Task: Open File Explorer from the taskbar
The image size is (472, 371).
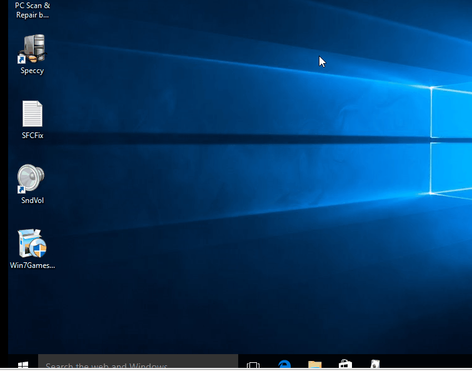Action: coord(315,364)
